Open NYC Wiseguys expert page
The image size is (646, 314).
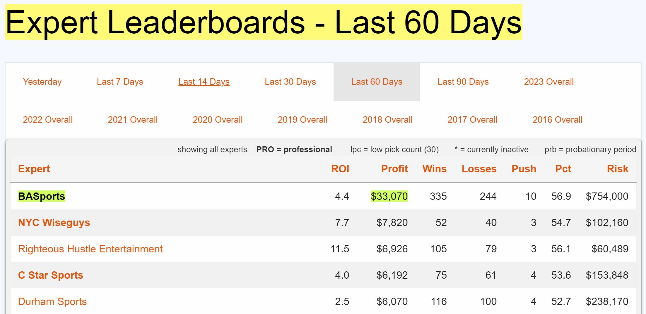54,223
